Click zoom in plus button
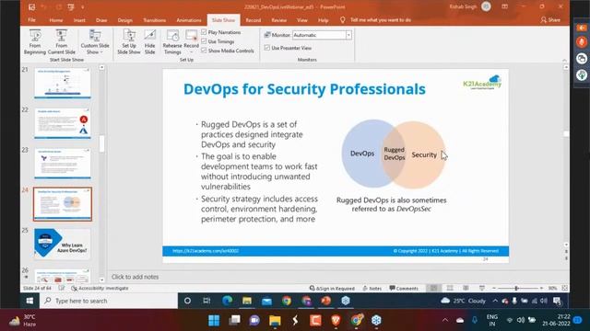This screenshot has width=590, height=331. click(541, 288)
